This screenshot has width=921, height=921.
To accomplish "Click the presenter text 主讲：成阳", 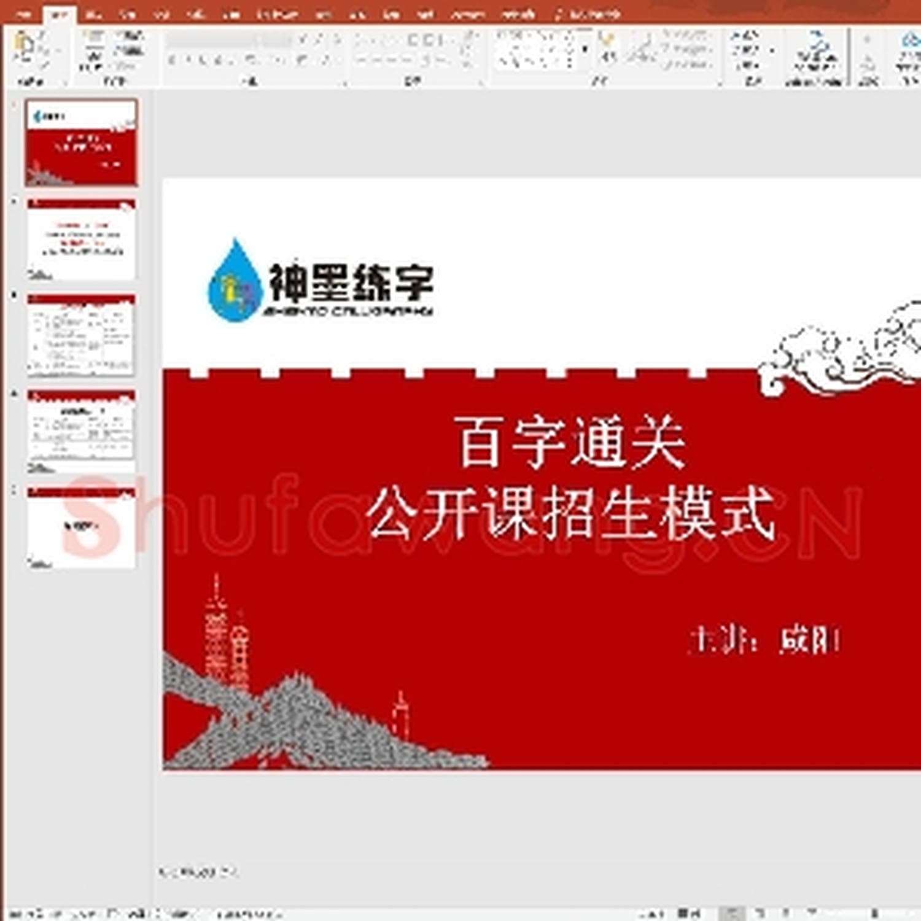I will point(764,640).
